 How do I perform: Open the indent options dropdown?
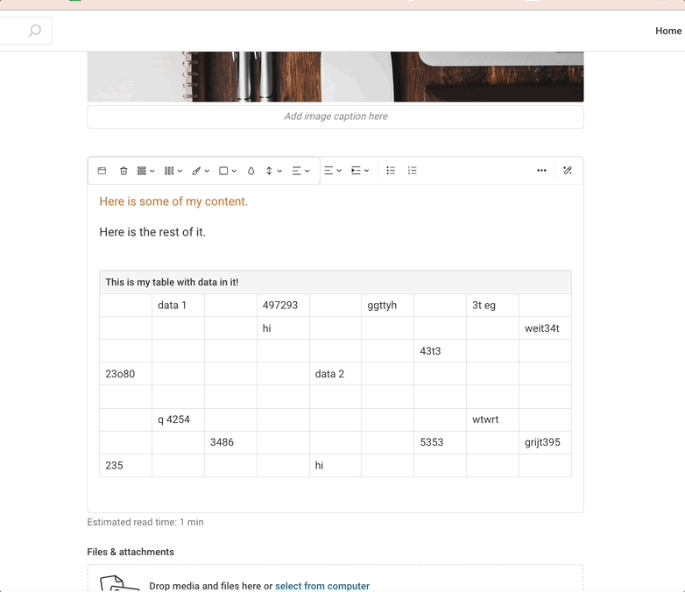360,171
